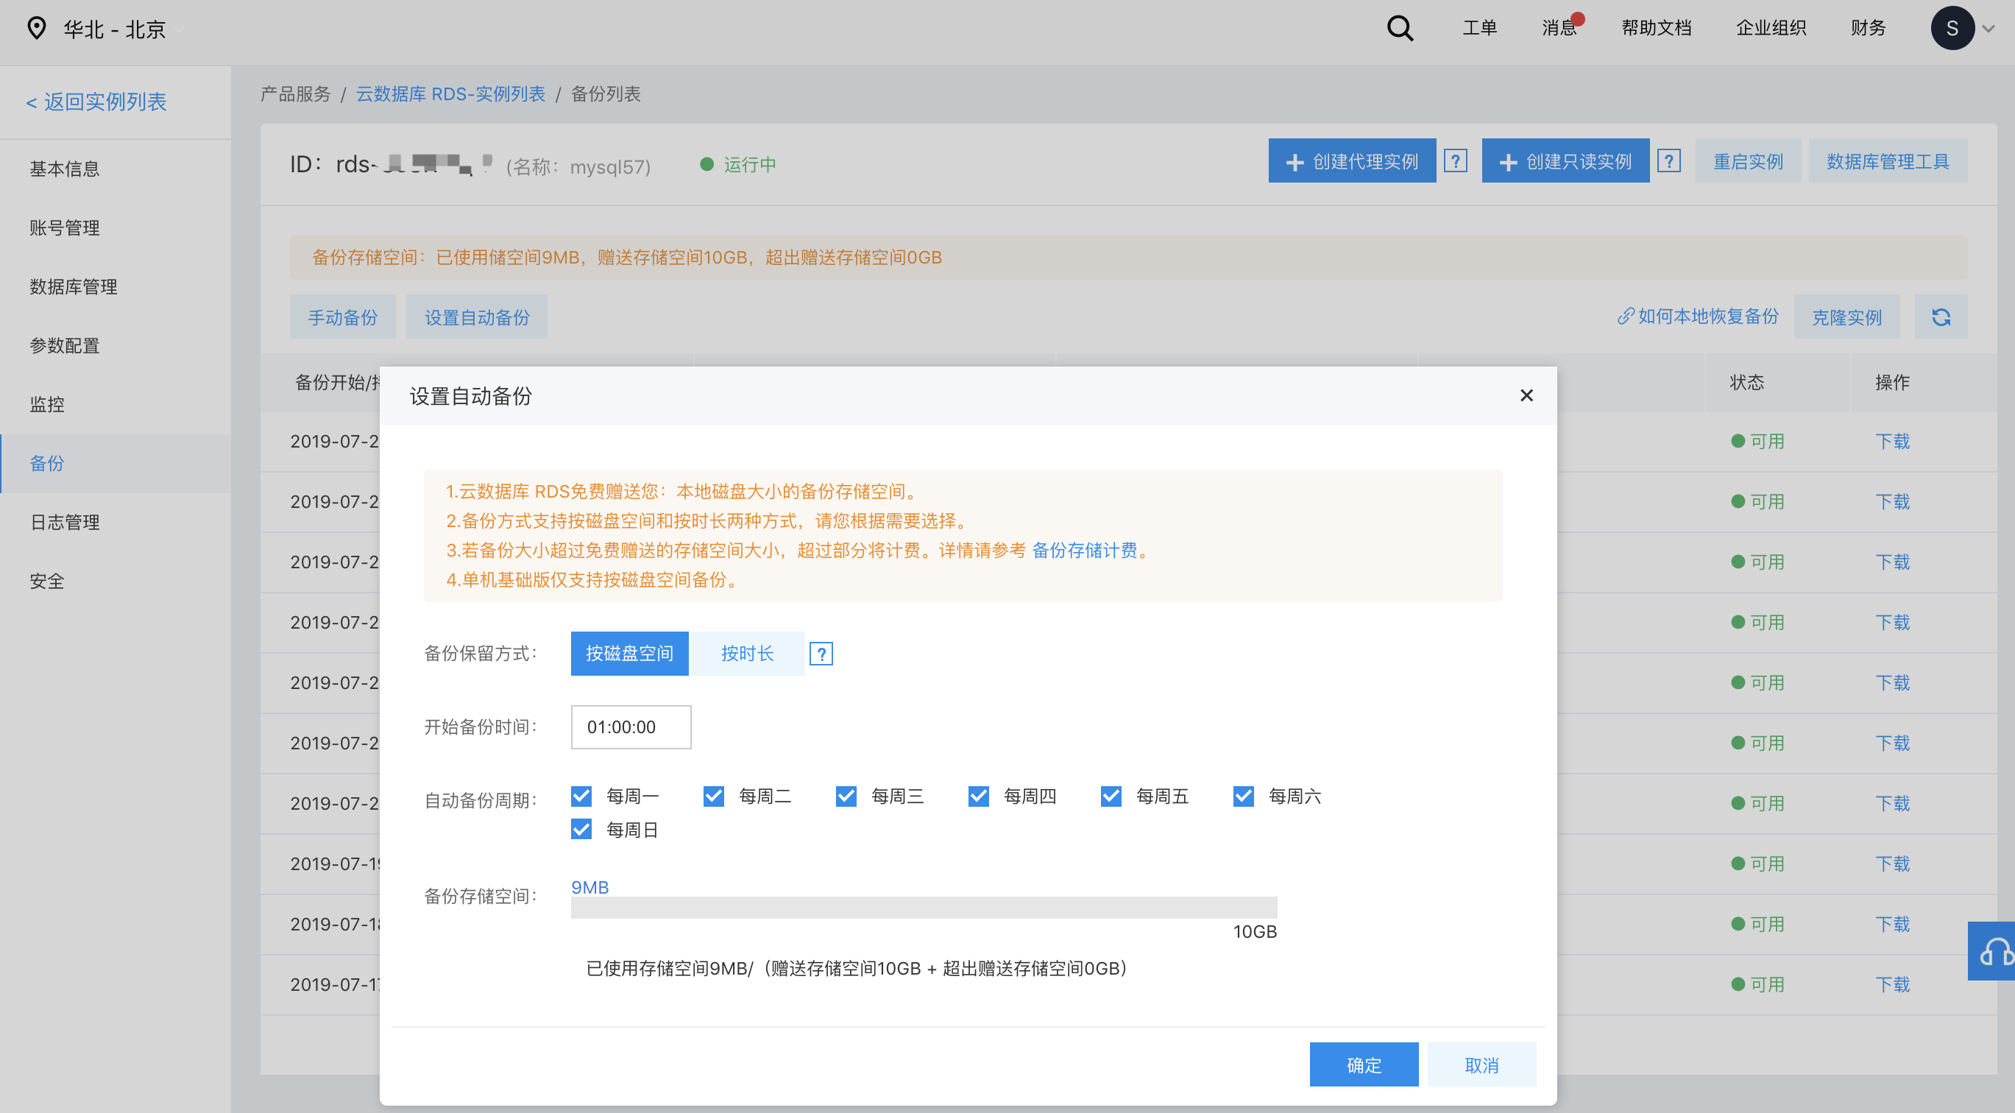Refresh the backup list
2015x1113 pixels.
pyautogui.click(x=1941, y=317)
